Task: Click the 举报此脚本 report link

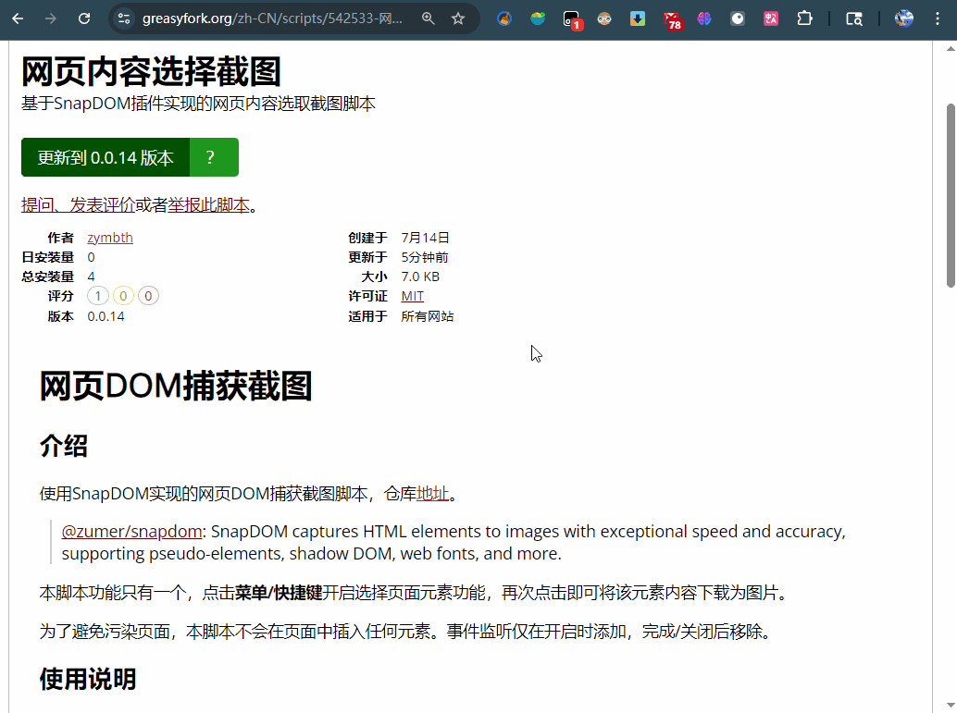Action: [208, 205]
